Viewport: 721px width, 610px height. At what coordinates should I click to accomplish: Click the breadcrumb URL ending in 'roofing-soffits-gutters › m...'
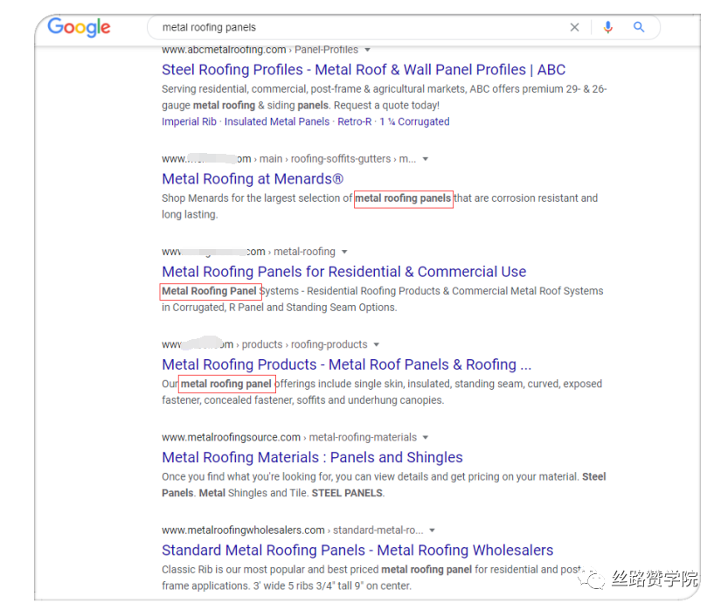pos(288,159)
